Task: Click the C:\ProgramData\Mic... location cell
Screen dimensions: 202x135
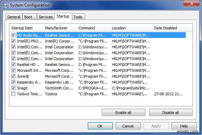Action: [131, 88]
